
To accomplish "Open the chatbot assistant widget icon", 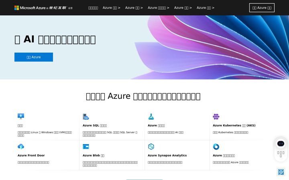I will 281,144.
